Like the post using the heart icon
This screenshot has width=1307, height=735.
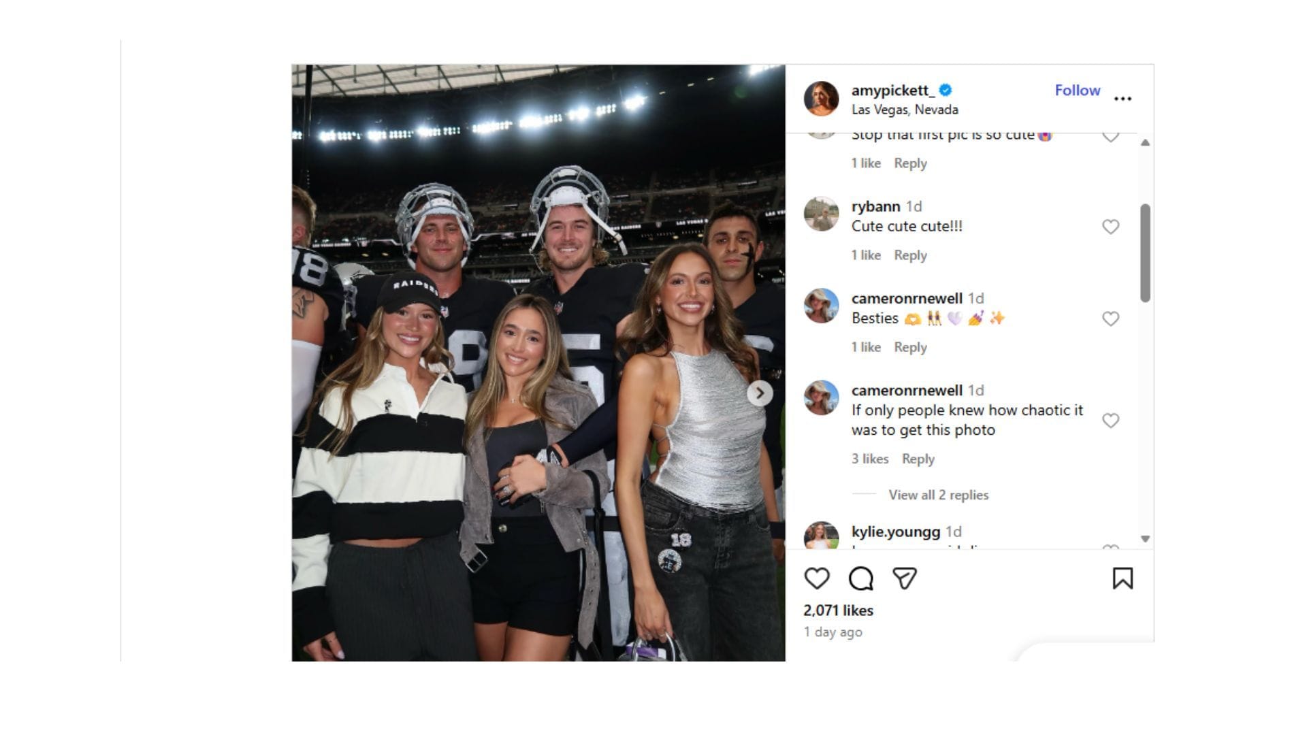(x=817, y=579)
